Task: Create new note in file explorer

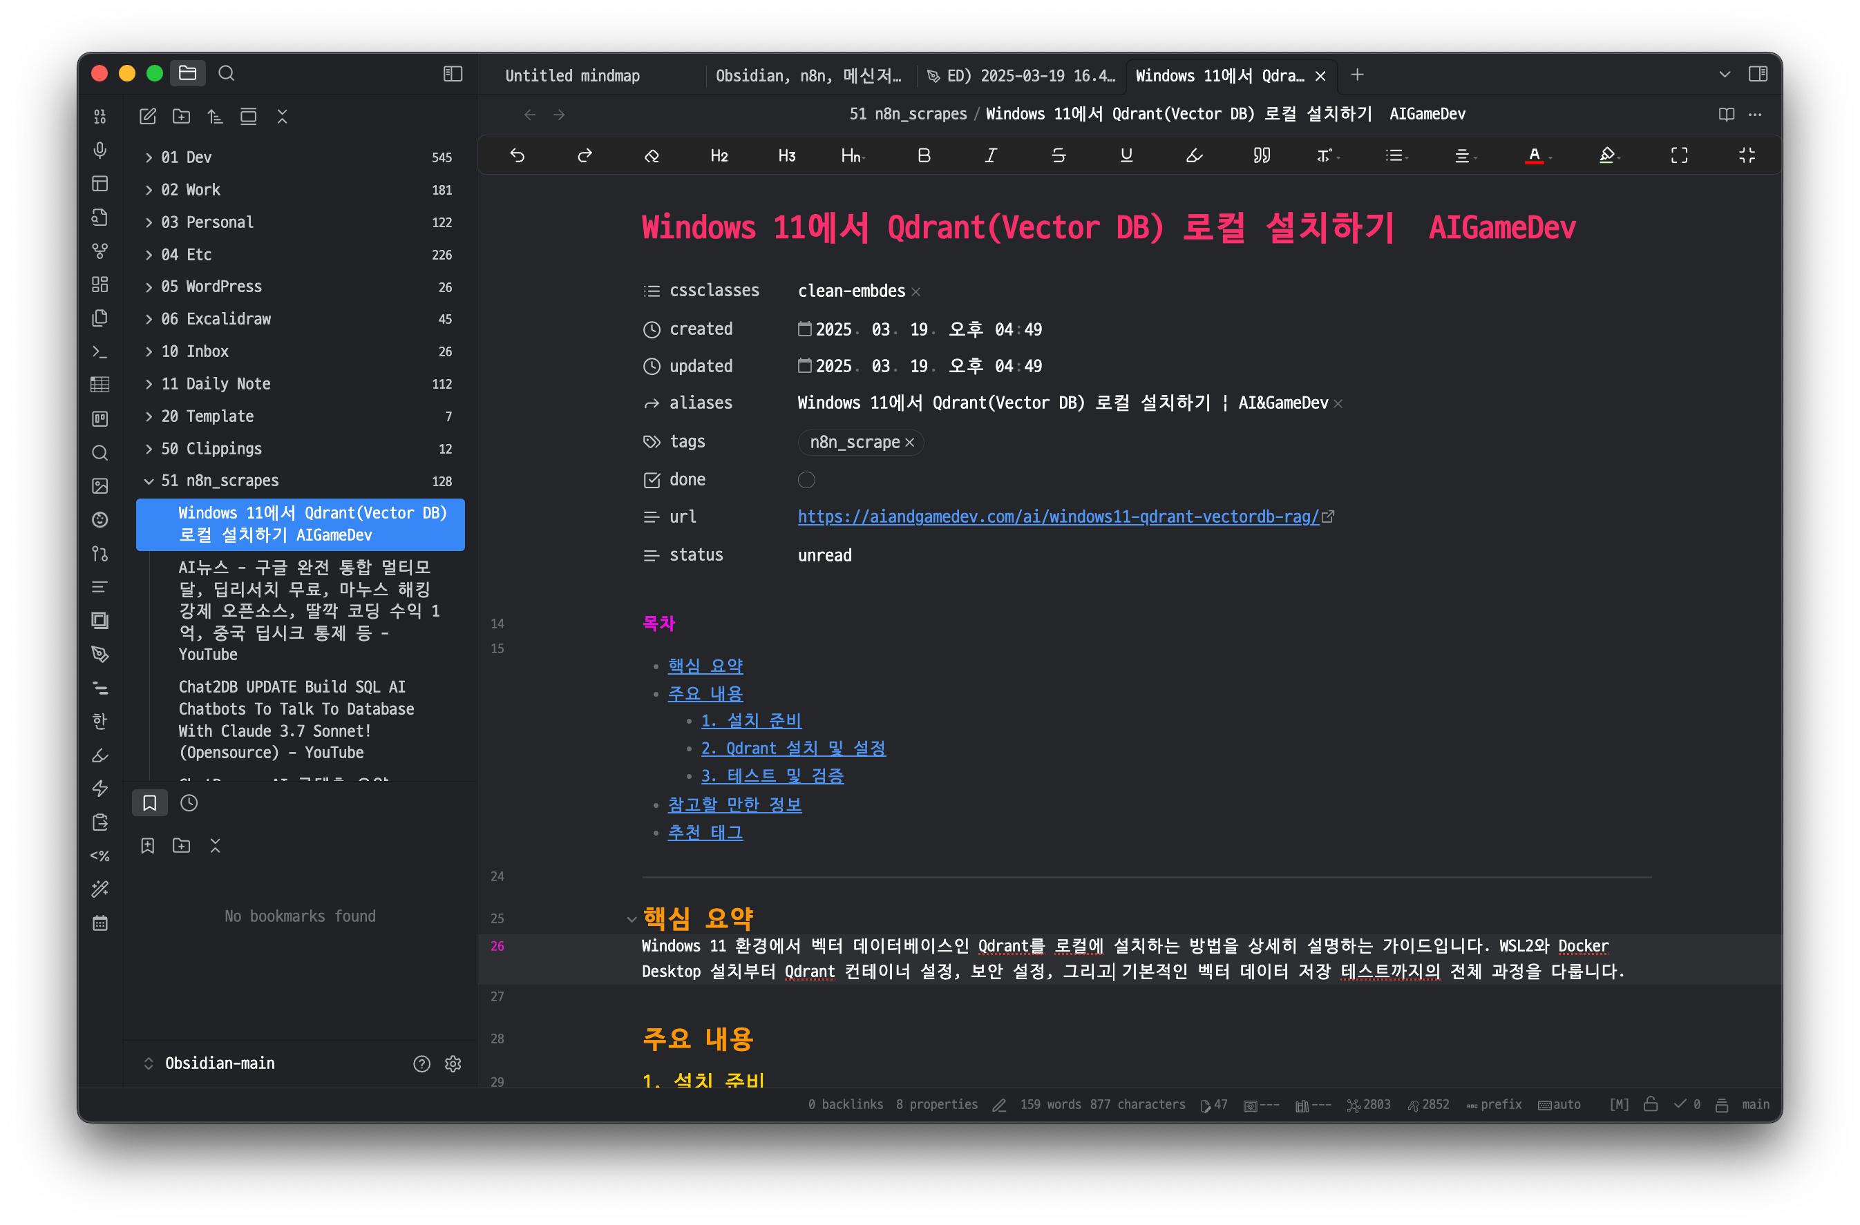Action: coord(148,117)
